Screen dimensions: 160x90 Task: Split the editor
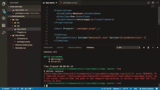click(153, 3)
